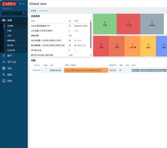The image size is (167, 148).
Task: Open the 问题 submenu item
Action: [9, 31]
